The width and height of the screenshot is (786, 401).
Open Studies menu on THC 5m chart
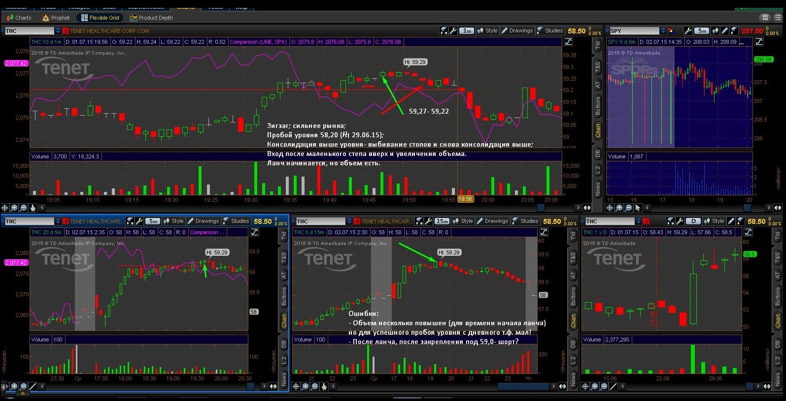coord(236,221)
